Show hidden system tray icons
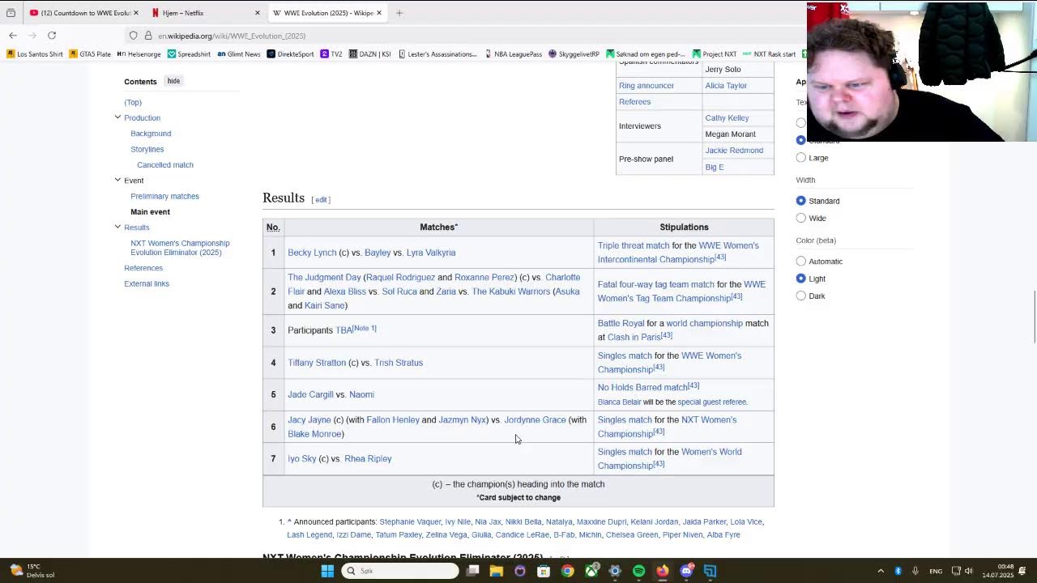Image resolution: width=1037 pixels, height=583 pixels. 881,571
